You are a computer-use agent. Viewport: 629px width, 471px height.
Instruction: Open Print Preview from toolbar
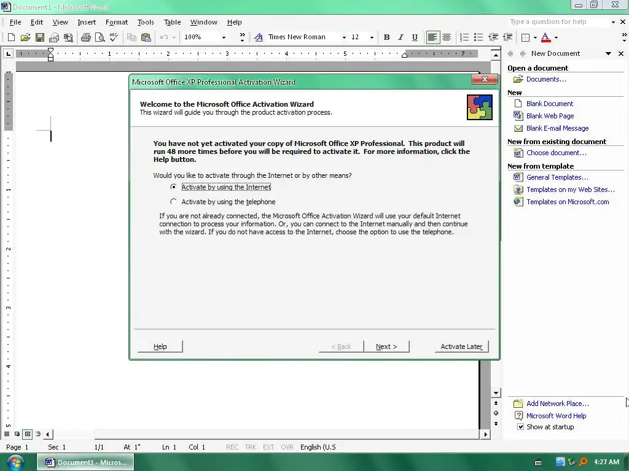point(100,37)
